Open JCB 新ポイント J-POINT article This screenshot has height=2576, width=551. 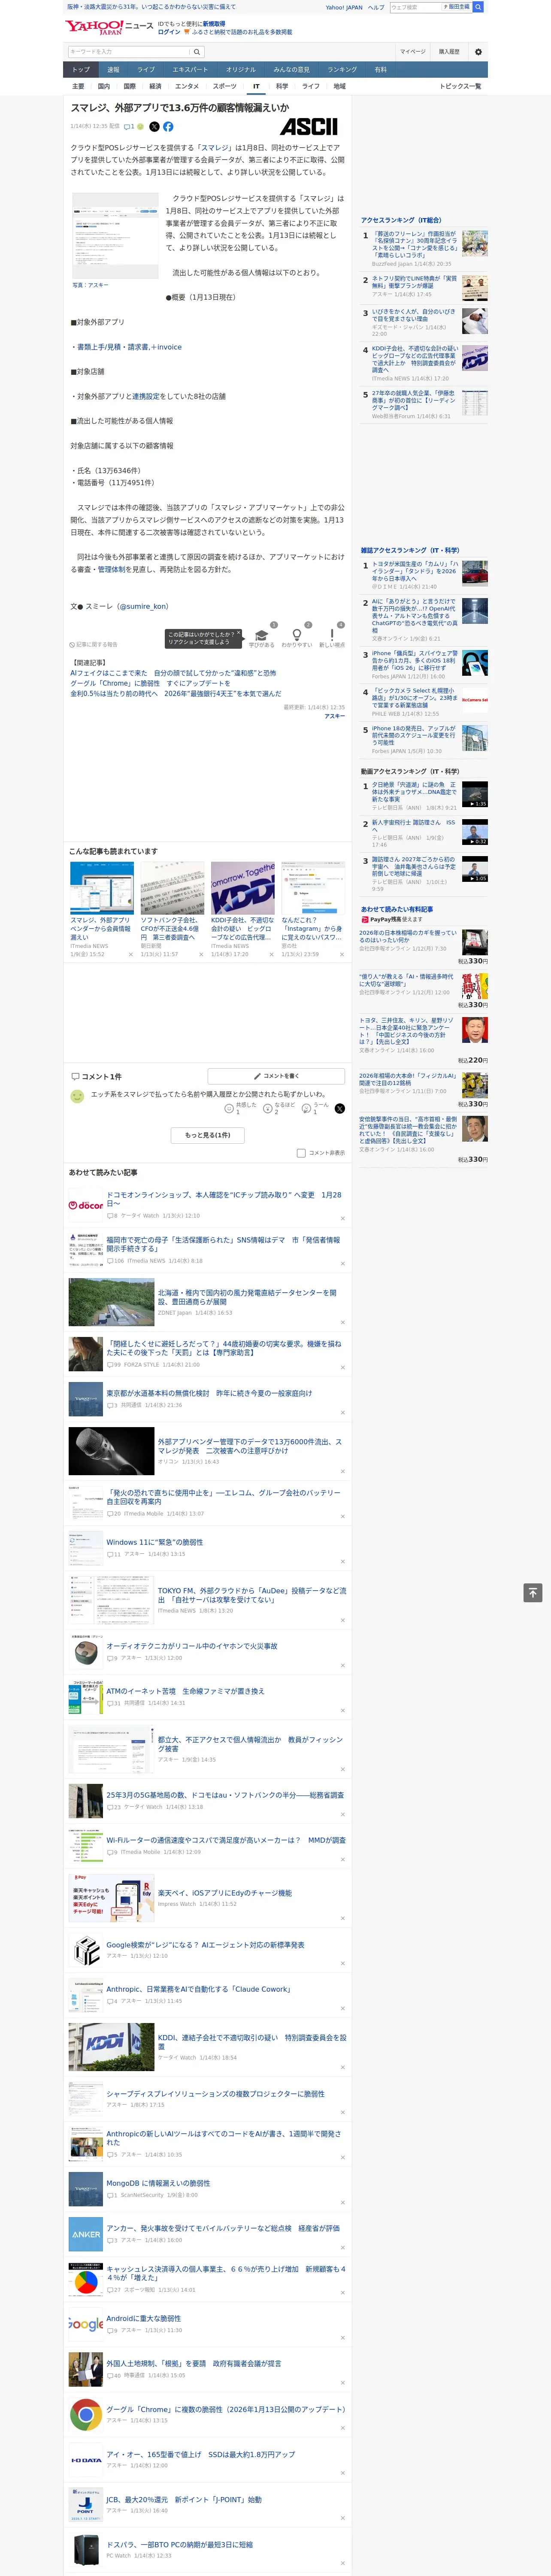(x=184, y=2500)
